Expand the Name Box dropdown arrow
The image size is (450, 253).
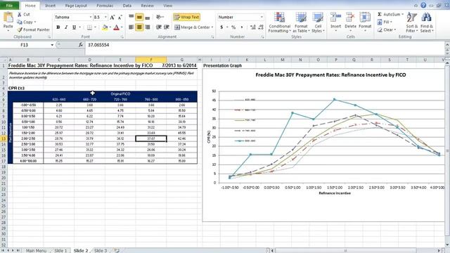pyautogui.click(x=52, y=45)
